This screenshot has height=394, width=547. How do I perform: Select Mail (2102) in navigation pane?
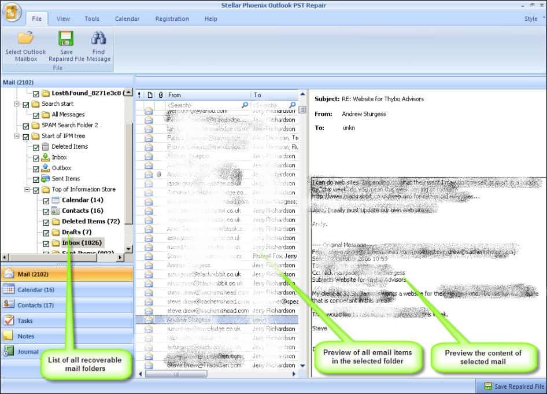click(67, 274)
